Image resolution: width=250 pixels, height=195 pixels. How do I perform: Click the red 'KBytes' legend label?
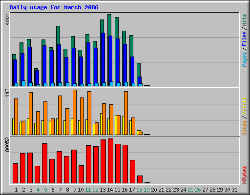(244, 175)
